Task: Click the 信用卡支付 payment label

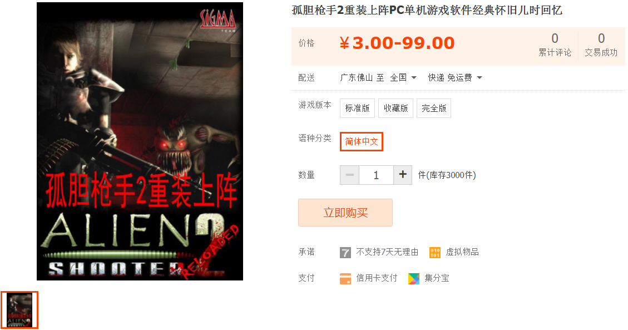Action: click(x=377, y=278)
